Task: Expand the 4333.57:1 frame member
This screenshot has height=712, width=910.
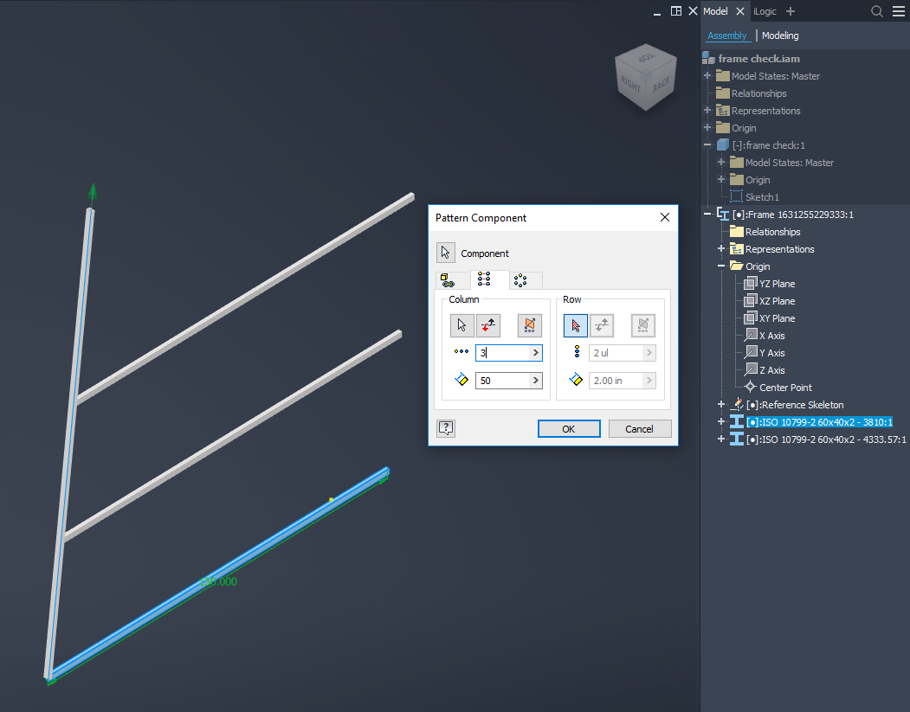Action: 721,439
